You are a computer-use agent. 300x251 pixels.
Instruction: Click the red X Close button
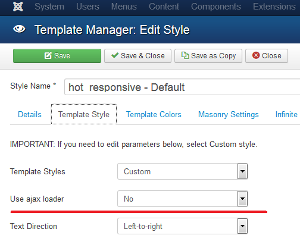[267, 56]
